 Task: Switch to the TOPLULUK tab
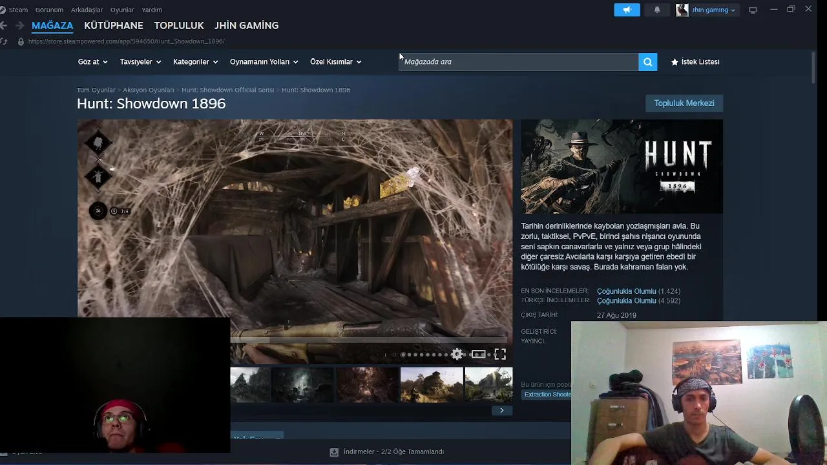click(x=179, y=26)
